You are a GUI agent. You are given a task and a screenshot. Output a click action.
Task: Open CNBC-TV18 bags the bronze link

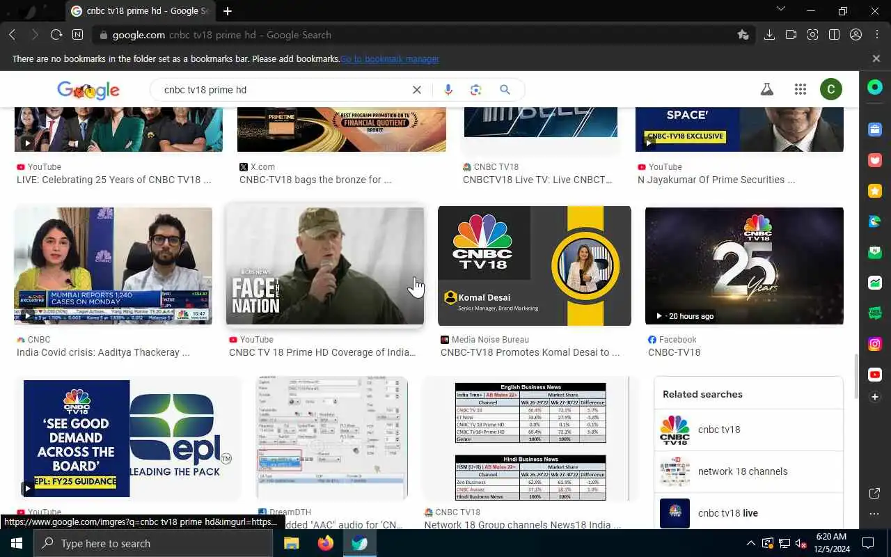(x=315, y=180)
